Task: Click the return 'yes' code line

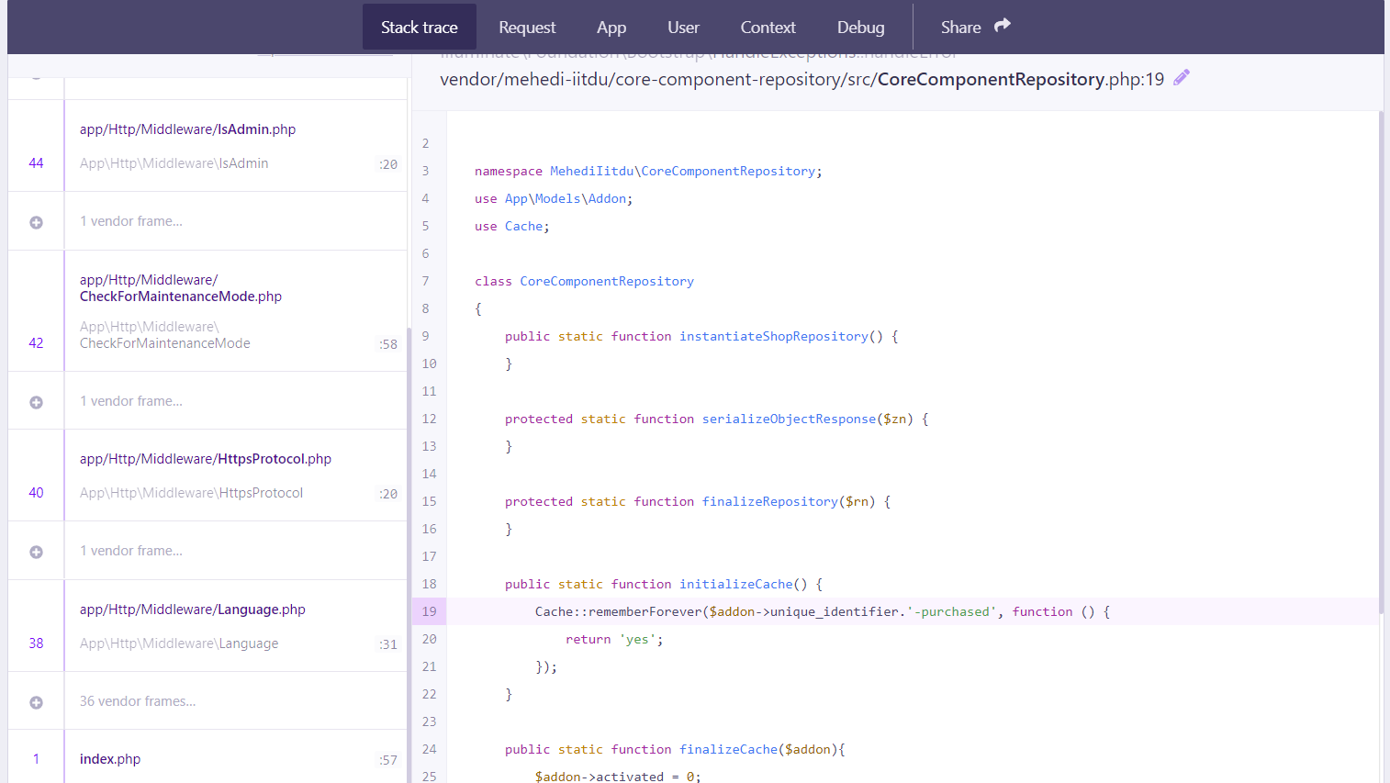Action: coord(614,639)
